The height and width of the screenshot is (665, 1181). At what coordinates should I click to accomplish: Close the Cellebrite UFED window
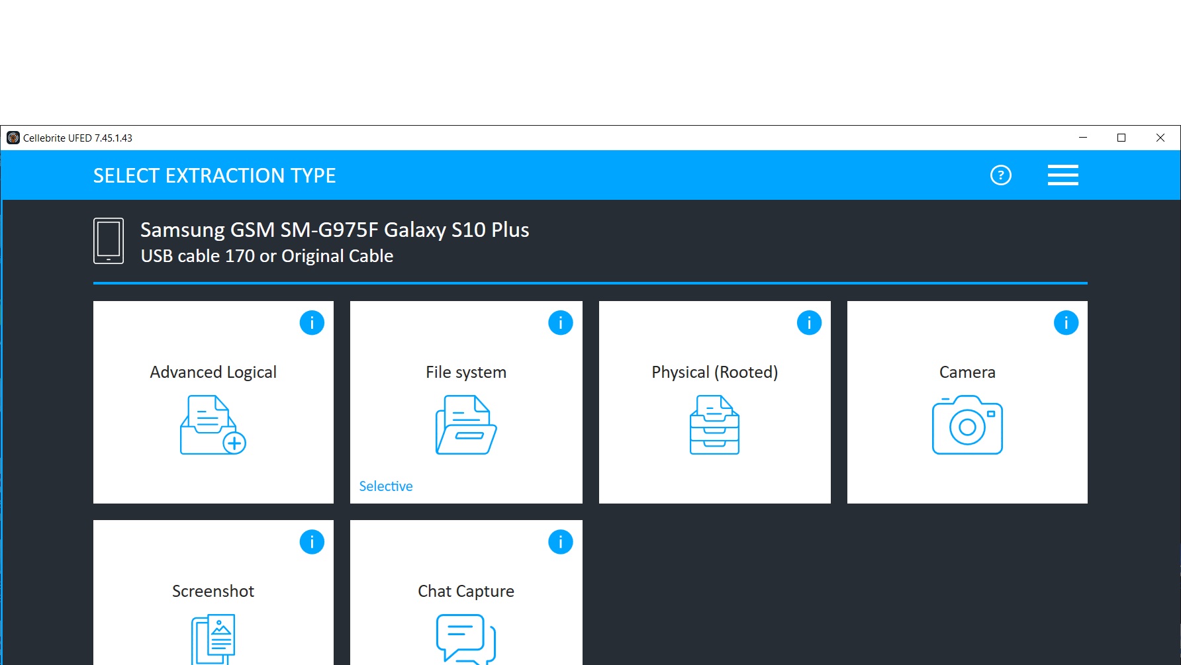coord(1160,138)
